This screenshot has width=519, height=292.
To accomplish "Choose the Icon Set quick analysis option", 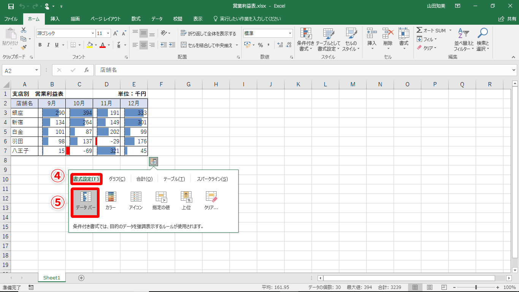I will pos(136,201).
